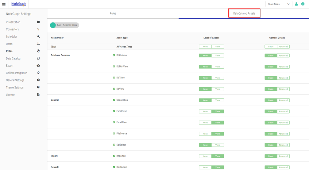Set All Asset Types content to Basic
This screenshot has width=309, height=170.
point(271,47)
